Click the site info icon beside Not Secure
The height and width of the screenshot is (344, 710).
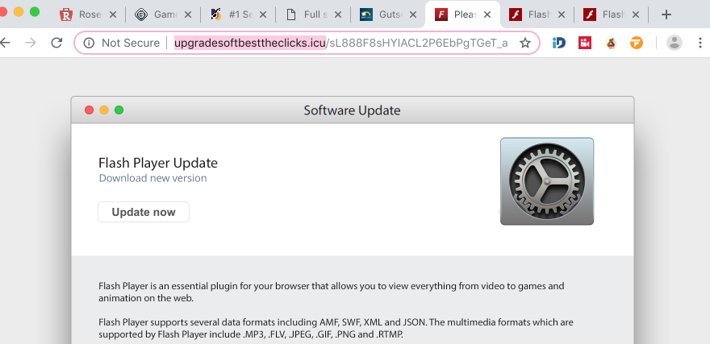point(89,44)
